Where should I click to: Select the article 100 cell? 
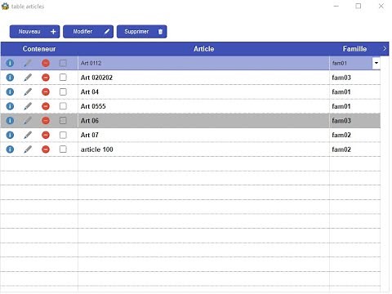tap(203, 149)
